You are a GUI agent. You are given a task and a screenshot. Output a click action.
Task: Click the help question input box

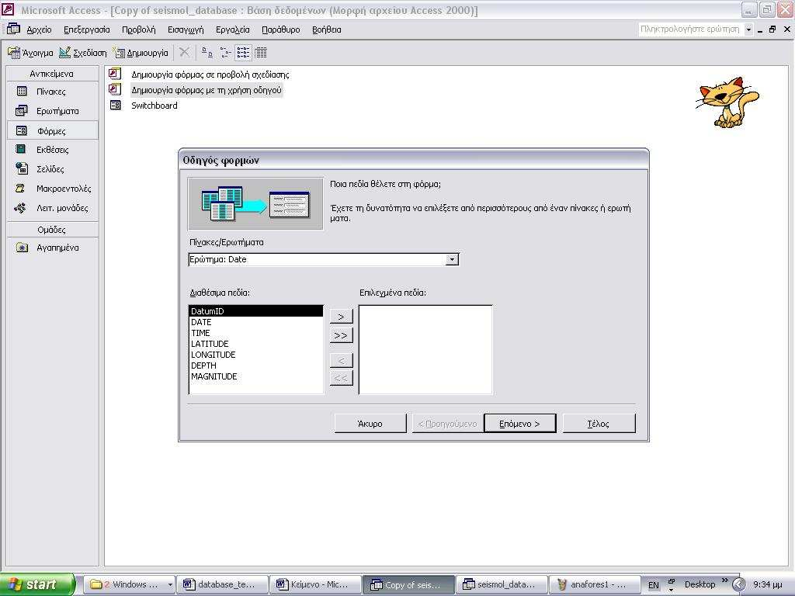pos(690,29)
